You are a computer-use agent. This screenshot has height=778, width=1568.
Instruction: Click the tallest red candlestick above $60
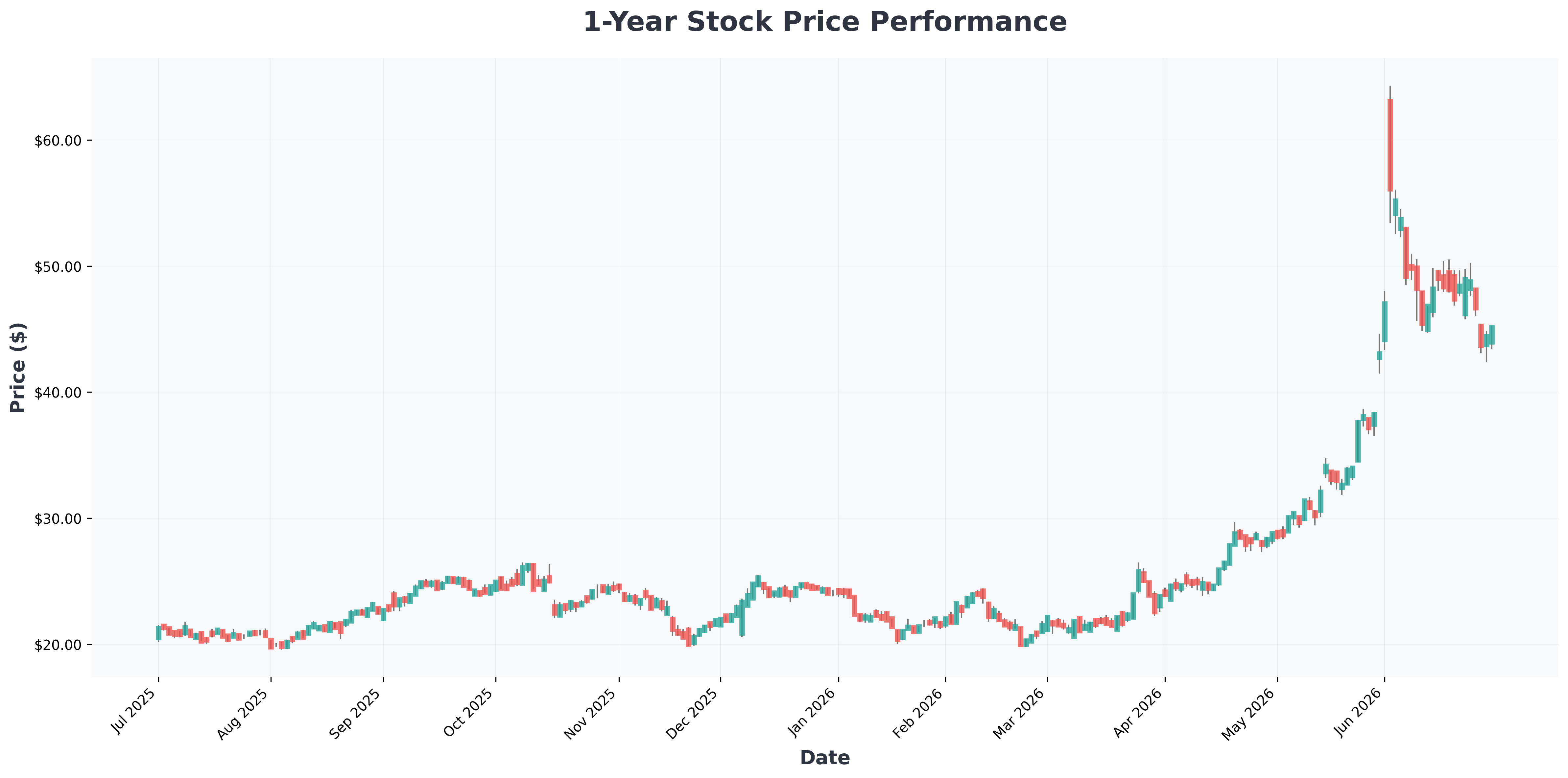click(1390, 145)
